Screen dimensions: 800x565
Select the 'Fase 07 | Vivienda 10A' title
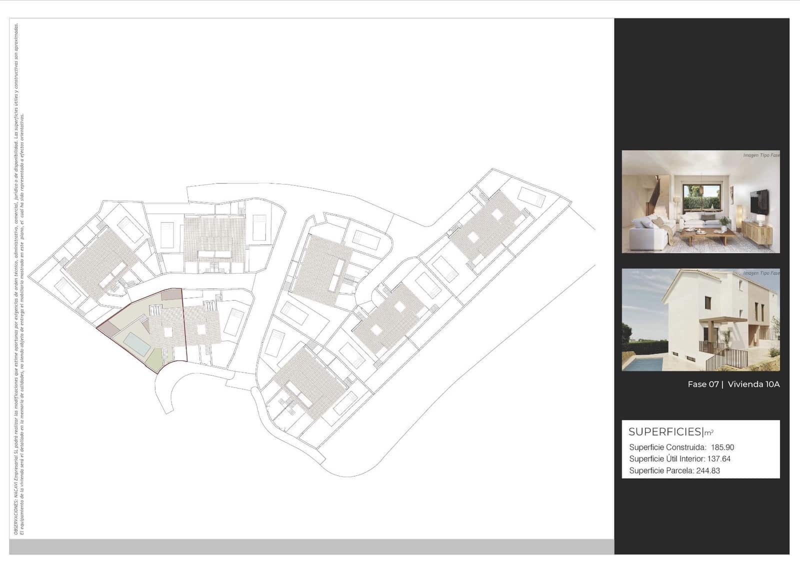[733, 384]
